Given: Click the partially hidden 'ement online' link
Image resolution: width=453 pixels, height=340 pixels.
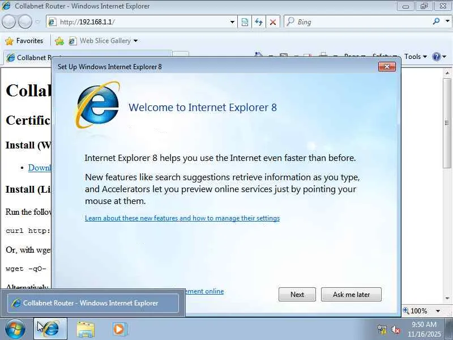Looking at the screenshot, I should pos(204,291).
